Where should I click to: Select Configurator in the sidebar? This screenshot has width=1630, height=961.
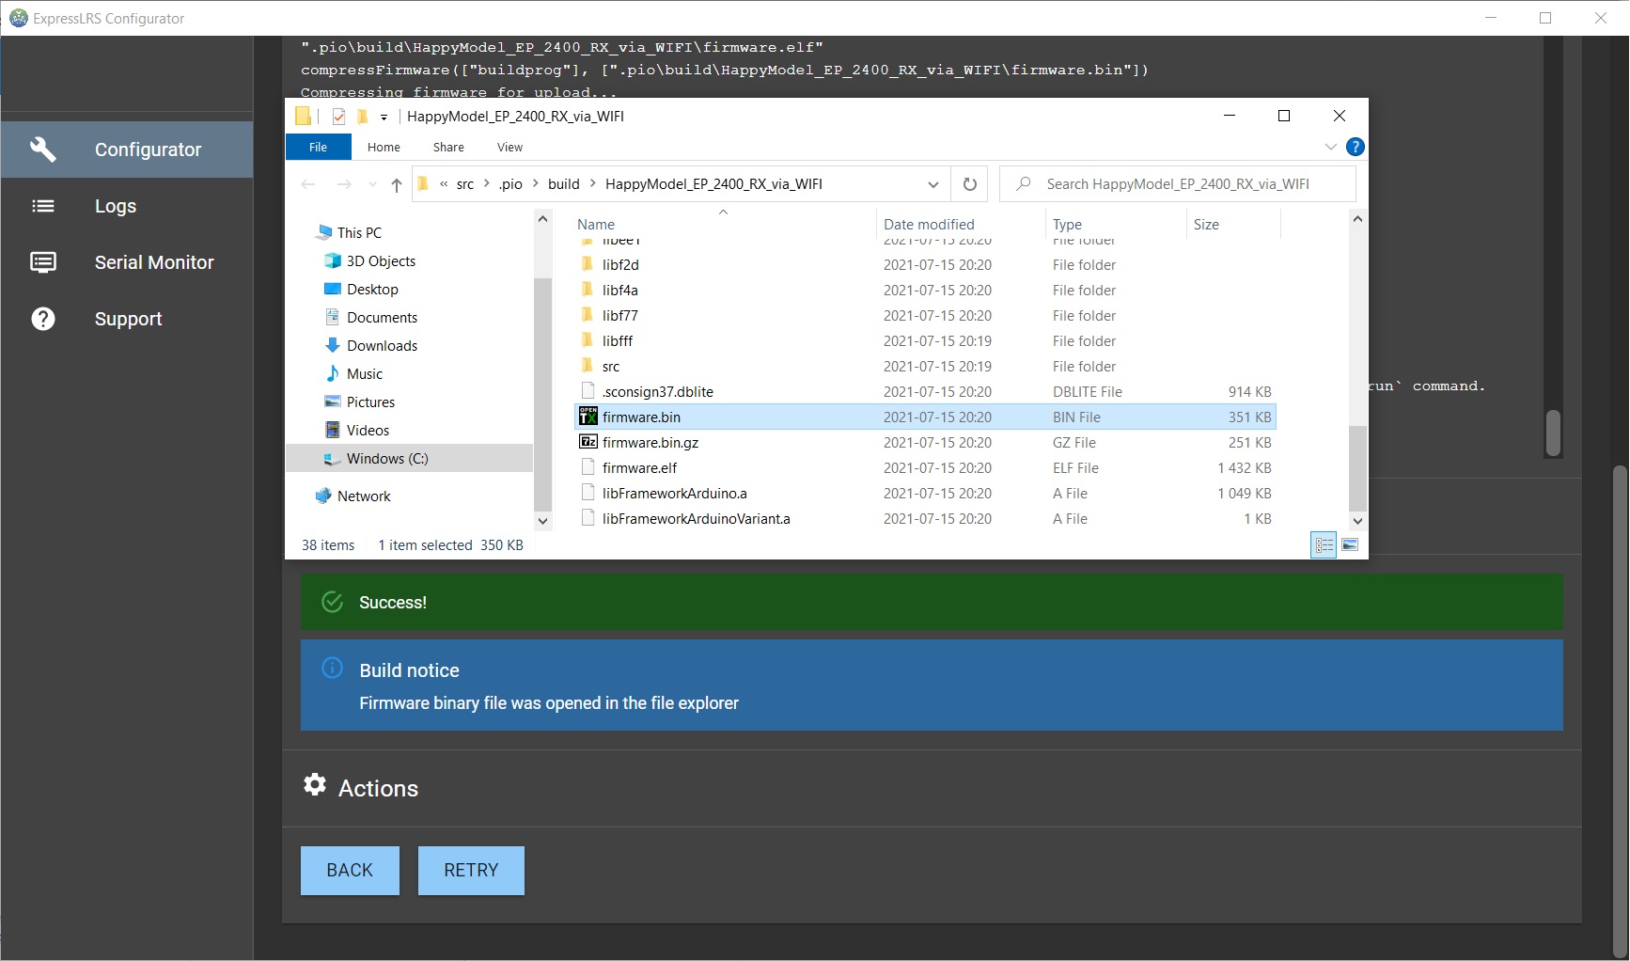(127, 150)
